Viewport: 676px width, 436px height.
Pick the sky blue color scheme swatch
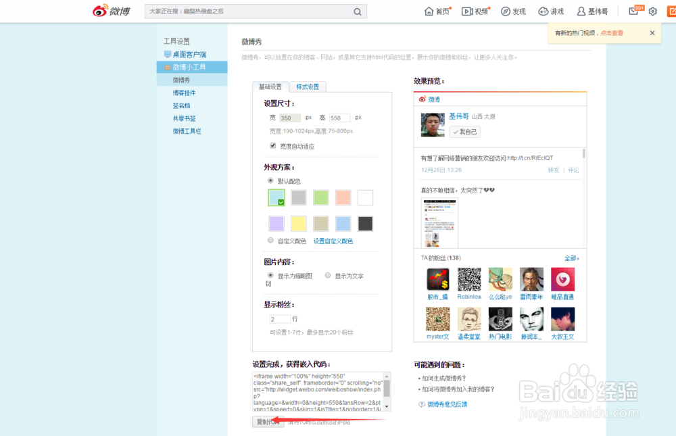[x=343, y=223]
